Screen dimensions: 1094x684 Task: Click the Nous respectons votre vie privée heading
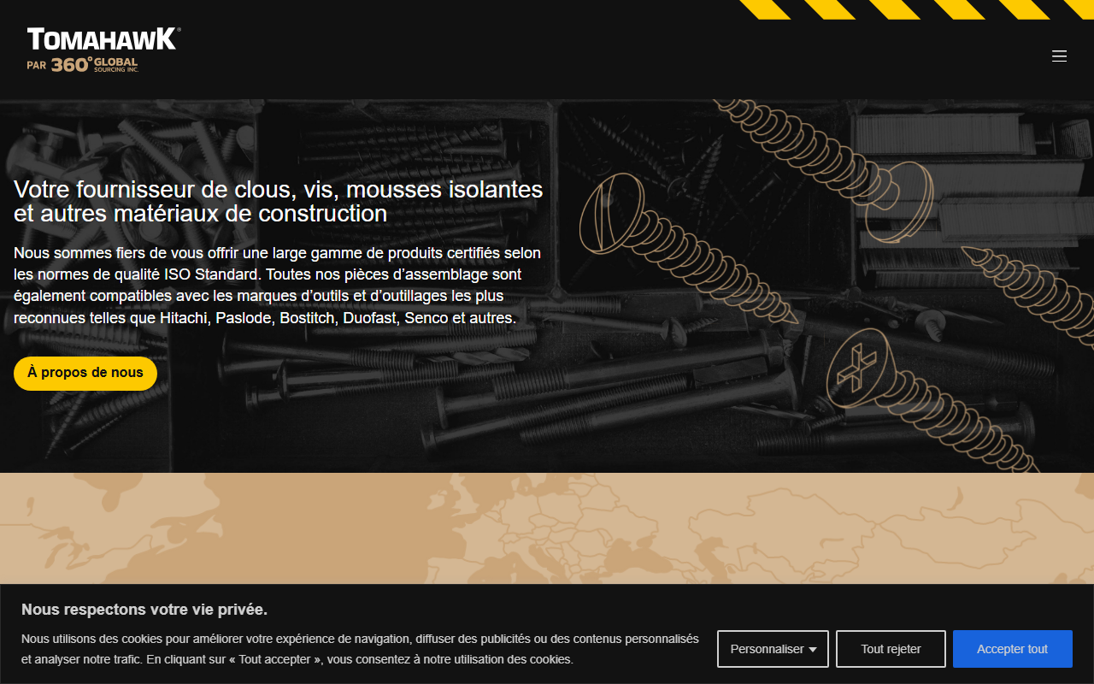tap(144, 610)
